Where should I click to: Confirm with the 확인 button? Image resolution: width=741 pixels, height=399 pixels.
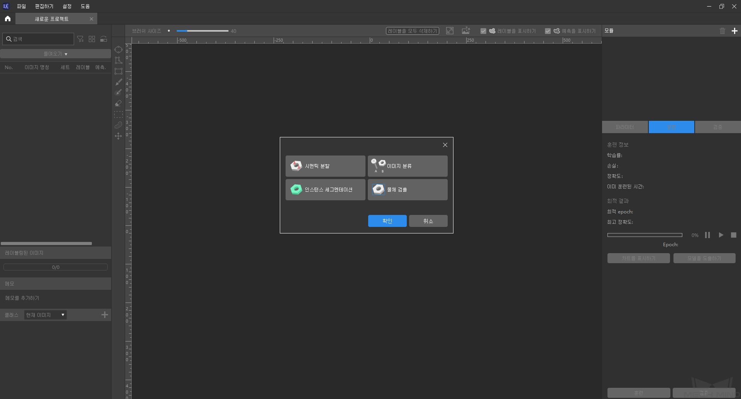(x=387, y=221)
